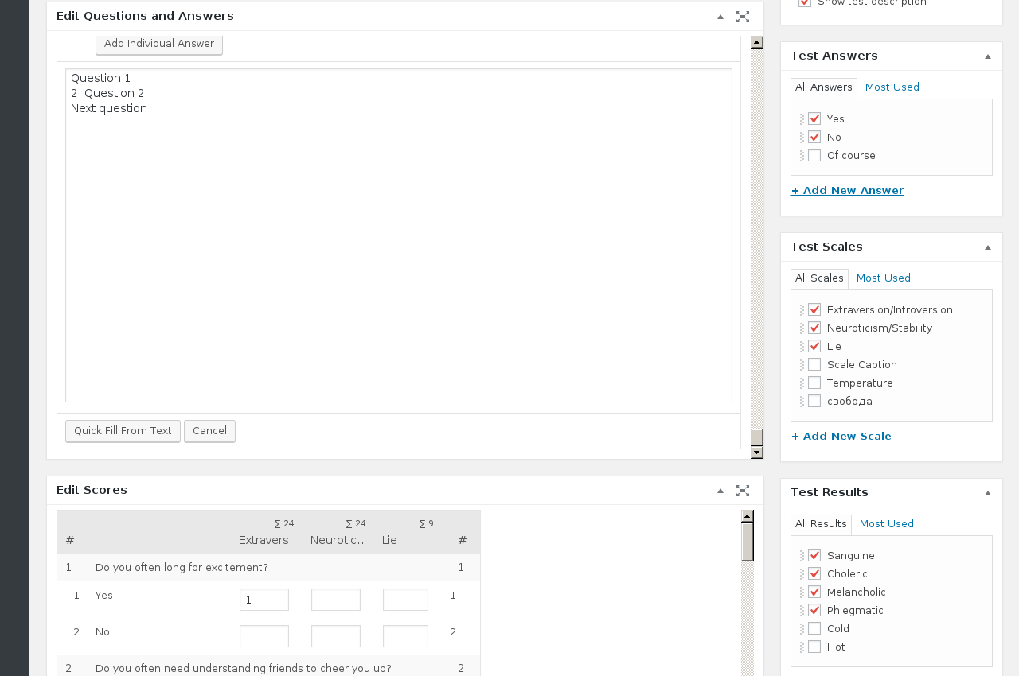Open Most Used tab in Test Results
Viewport: 1019px width, 676px height.
click(887, 524)
